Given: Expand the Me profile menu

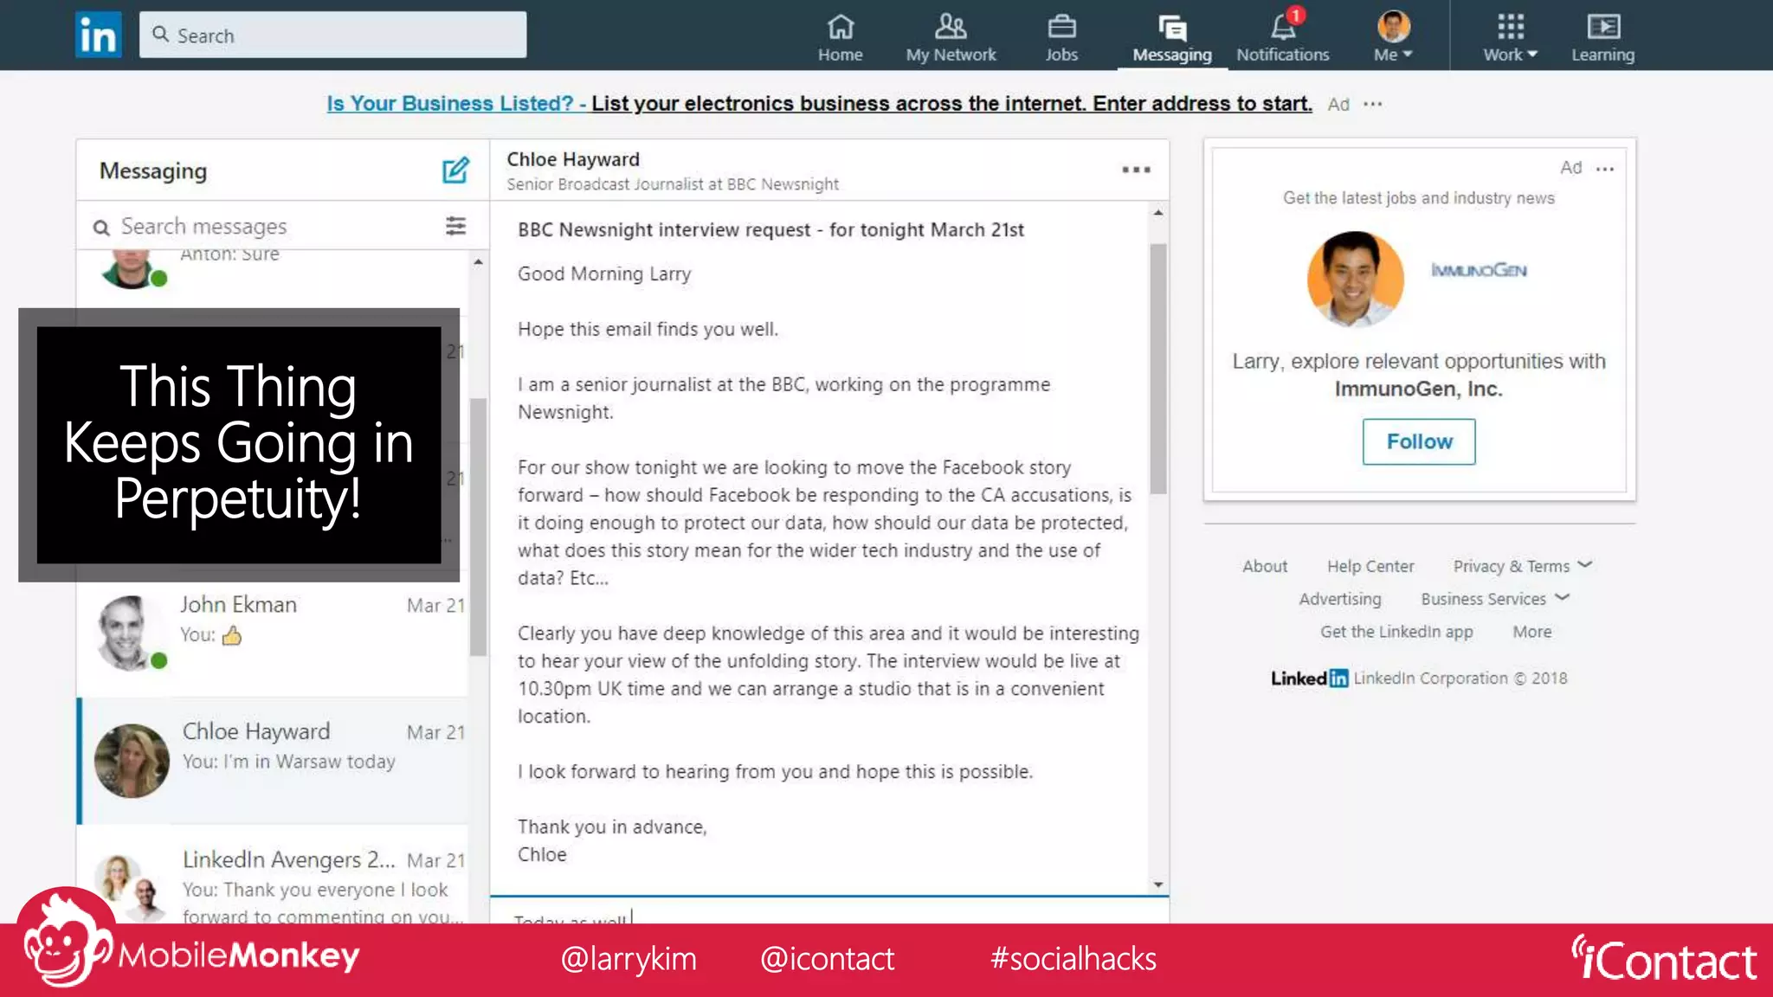Looking at the screenshot, I should pos(1393,37).
